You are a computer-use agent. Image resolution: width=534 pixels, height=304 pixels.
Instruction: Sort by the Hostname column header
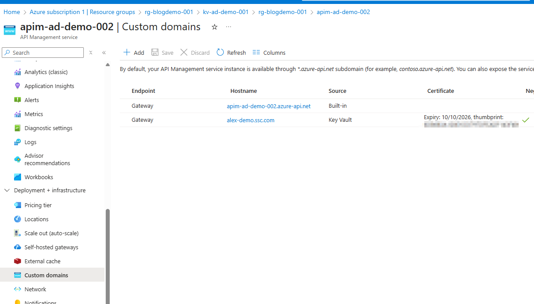click(244, 91)
